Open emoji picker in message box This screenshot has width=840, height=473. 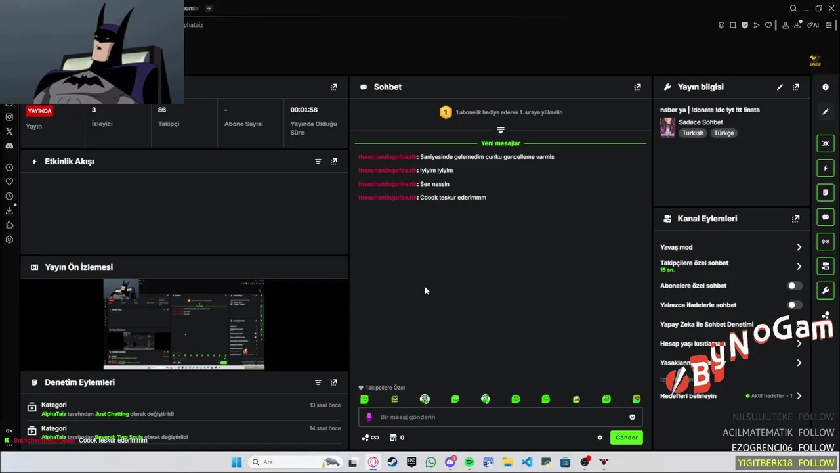pyautogui.click(x=633, y=417)
